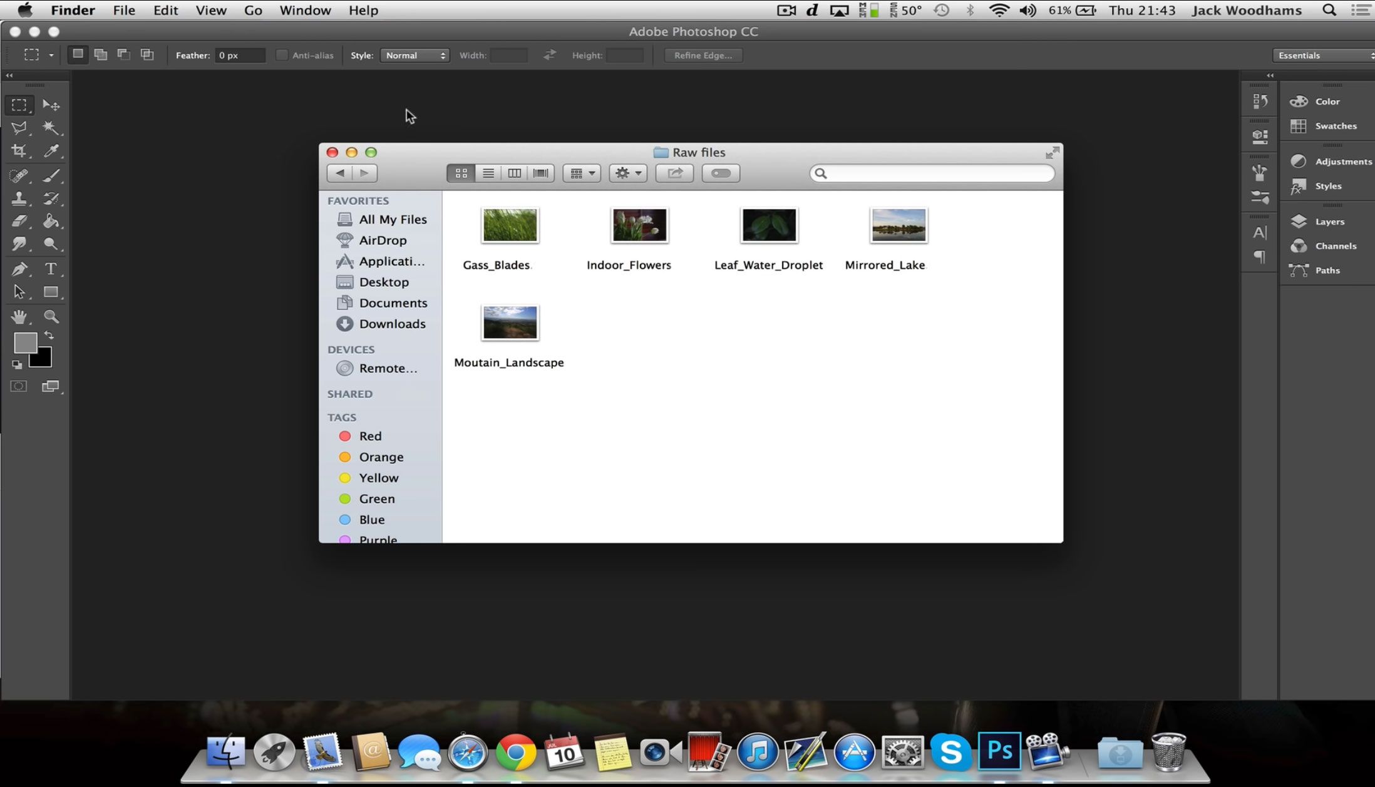Select the Move tool

(x=52, y=104)
